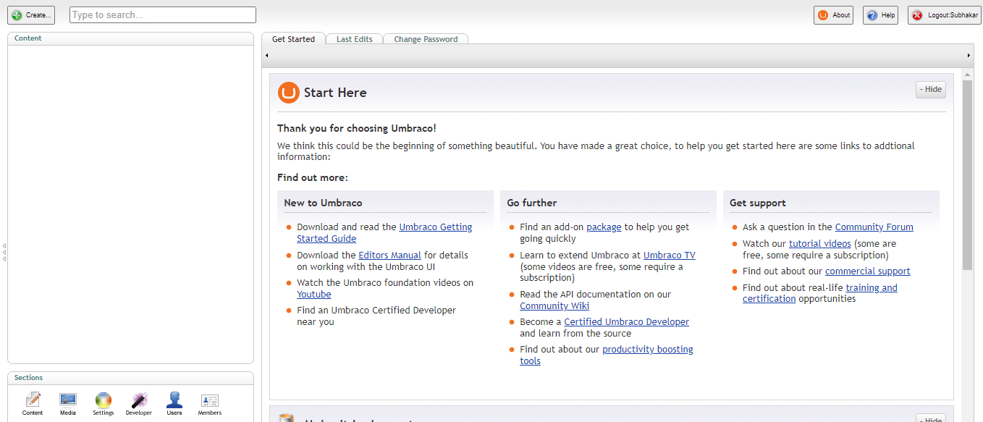Click the scrollbar up arrow
This screenshot has width=983, height=422.
tap(967, 73)
